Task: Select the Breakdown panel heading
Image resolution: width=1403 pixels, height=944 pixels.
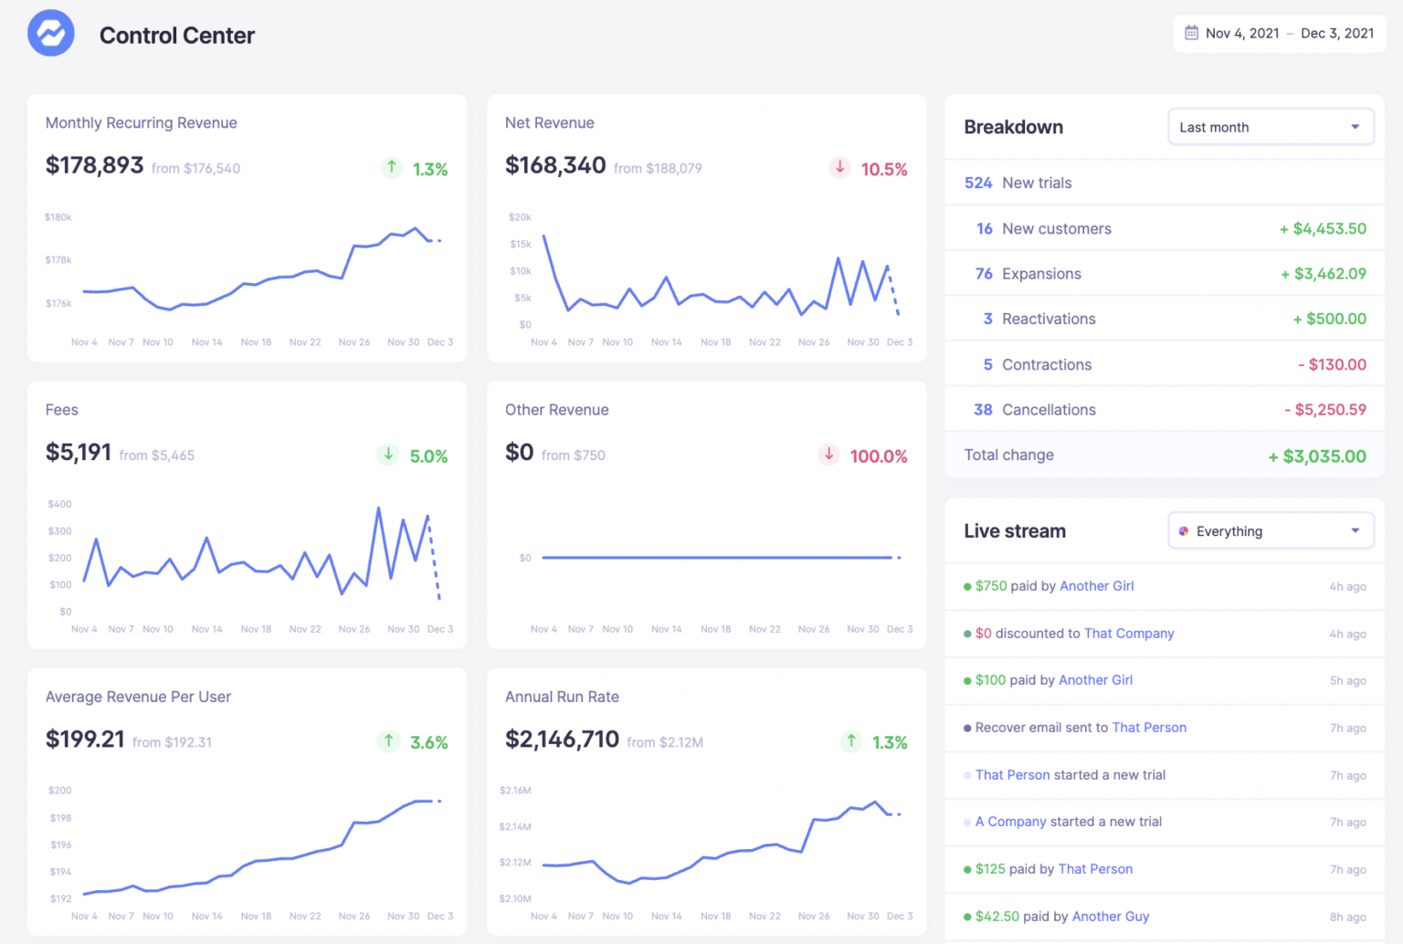Action: click(1014, 127)
